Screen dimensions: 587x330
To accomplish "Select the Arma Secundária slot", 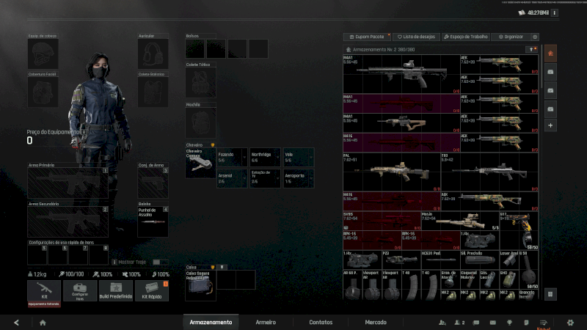I will (x=68, y=221).
